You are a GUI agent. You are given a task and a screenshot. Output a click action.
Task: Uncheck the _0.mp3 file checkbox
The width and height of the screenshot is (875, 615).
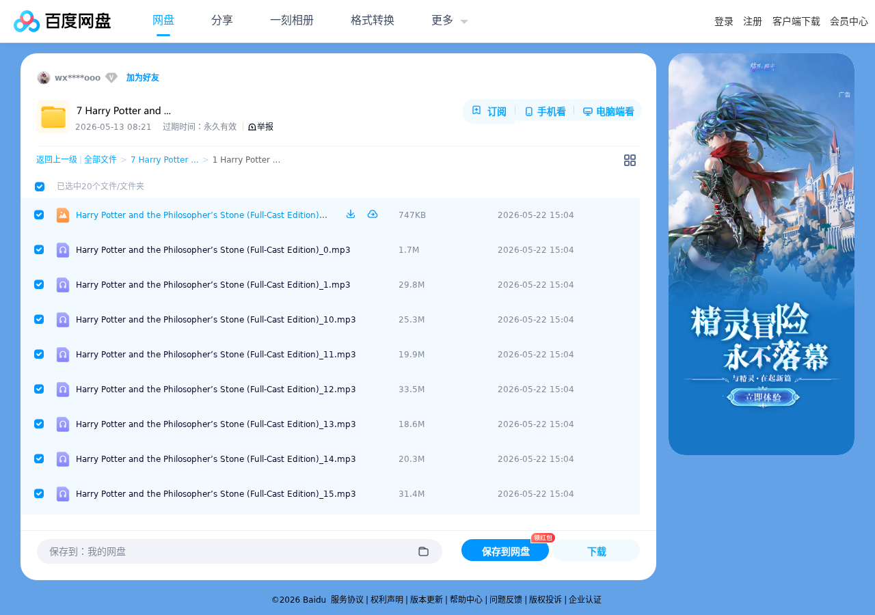click(x=39, y=249)
